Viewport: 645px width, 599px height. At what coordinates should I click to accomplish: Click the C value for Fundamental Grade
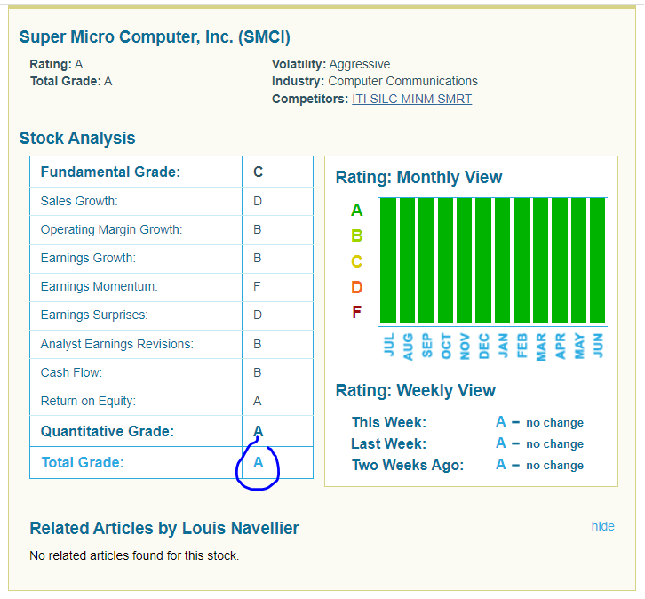(258, 172)
